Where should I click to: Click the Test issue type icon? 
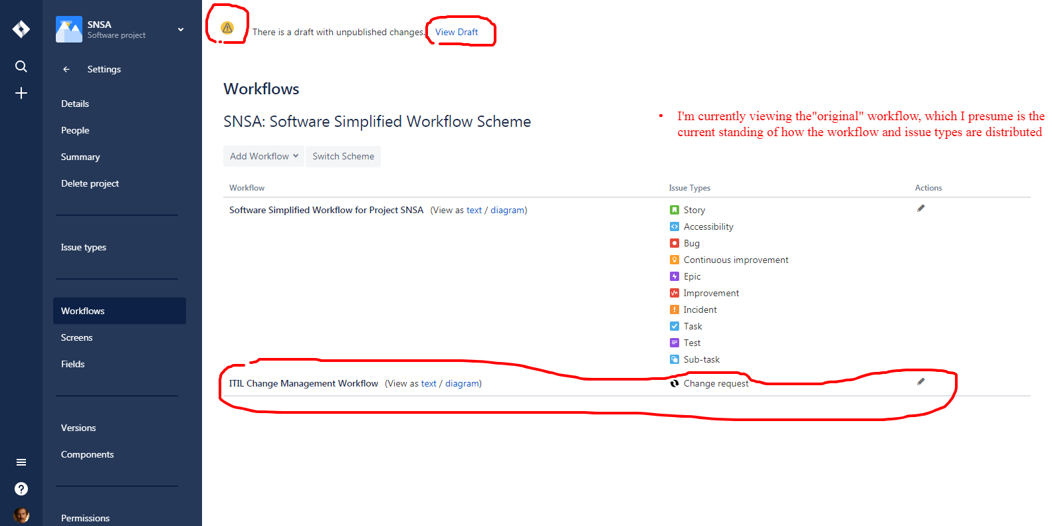click(x=675, y=343)
